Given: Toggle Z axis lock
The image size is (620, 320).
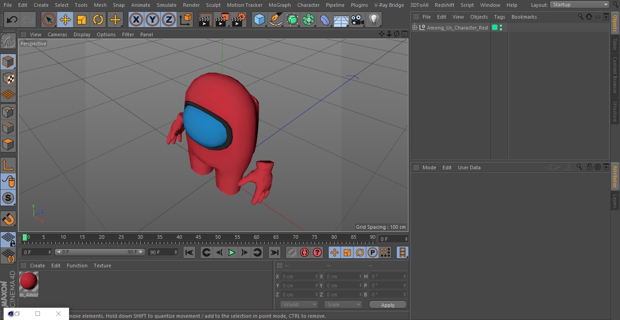Looking at the screenshot, I should pos(169,20).
